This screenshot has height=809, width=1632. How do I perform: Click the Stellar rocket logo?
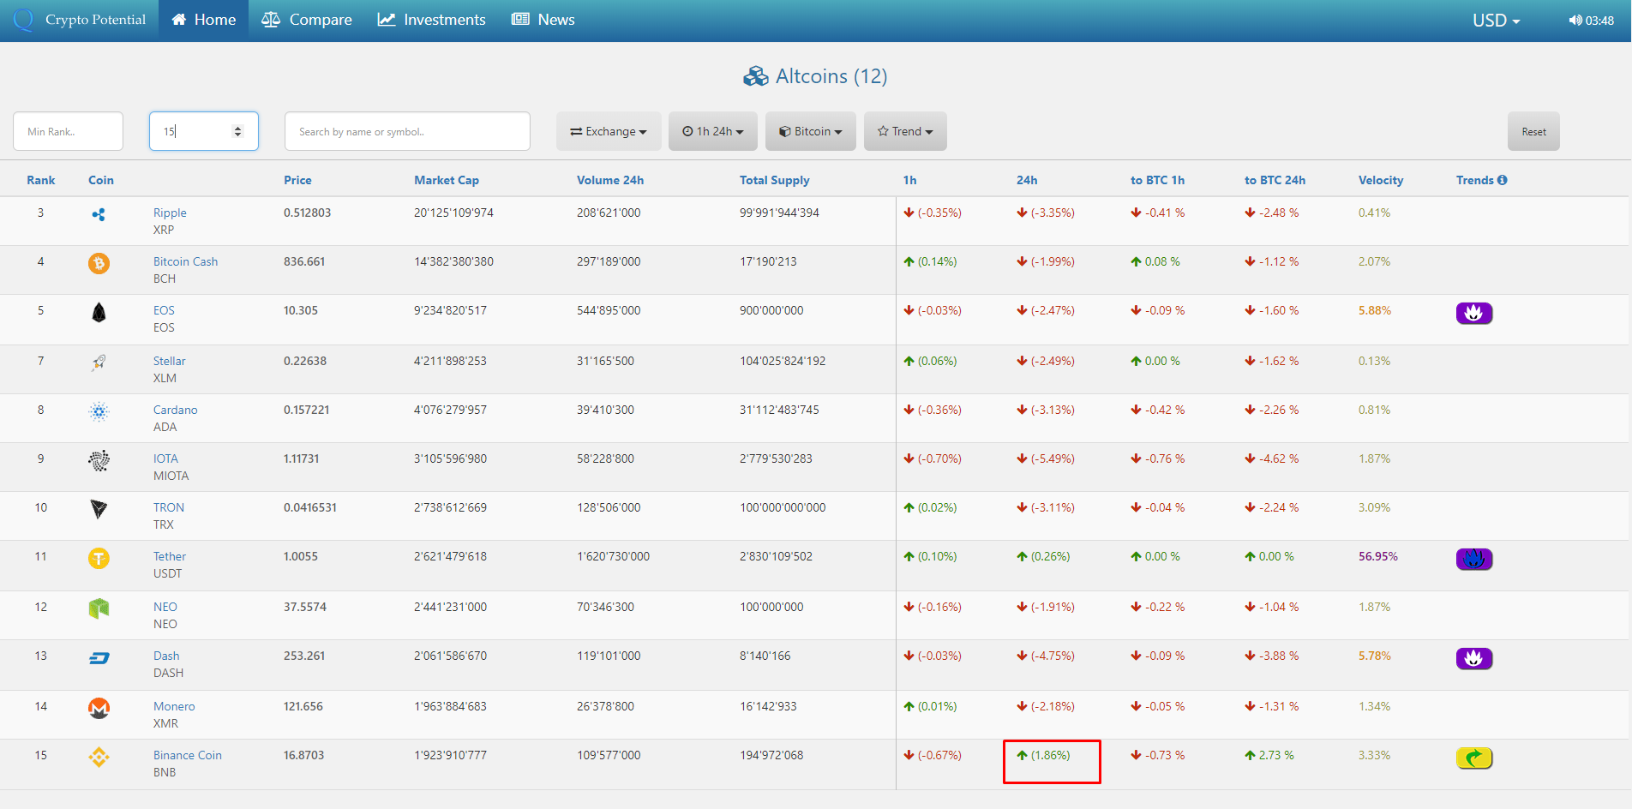click(x=99, y=363)
